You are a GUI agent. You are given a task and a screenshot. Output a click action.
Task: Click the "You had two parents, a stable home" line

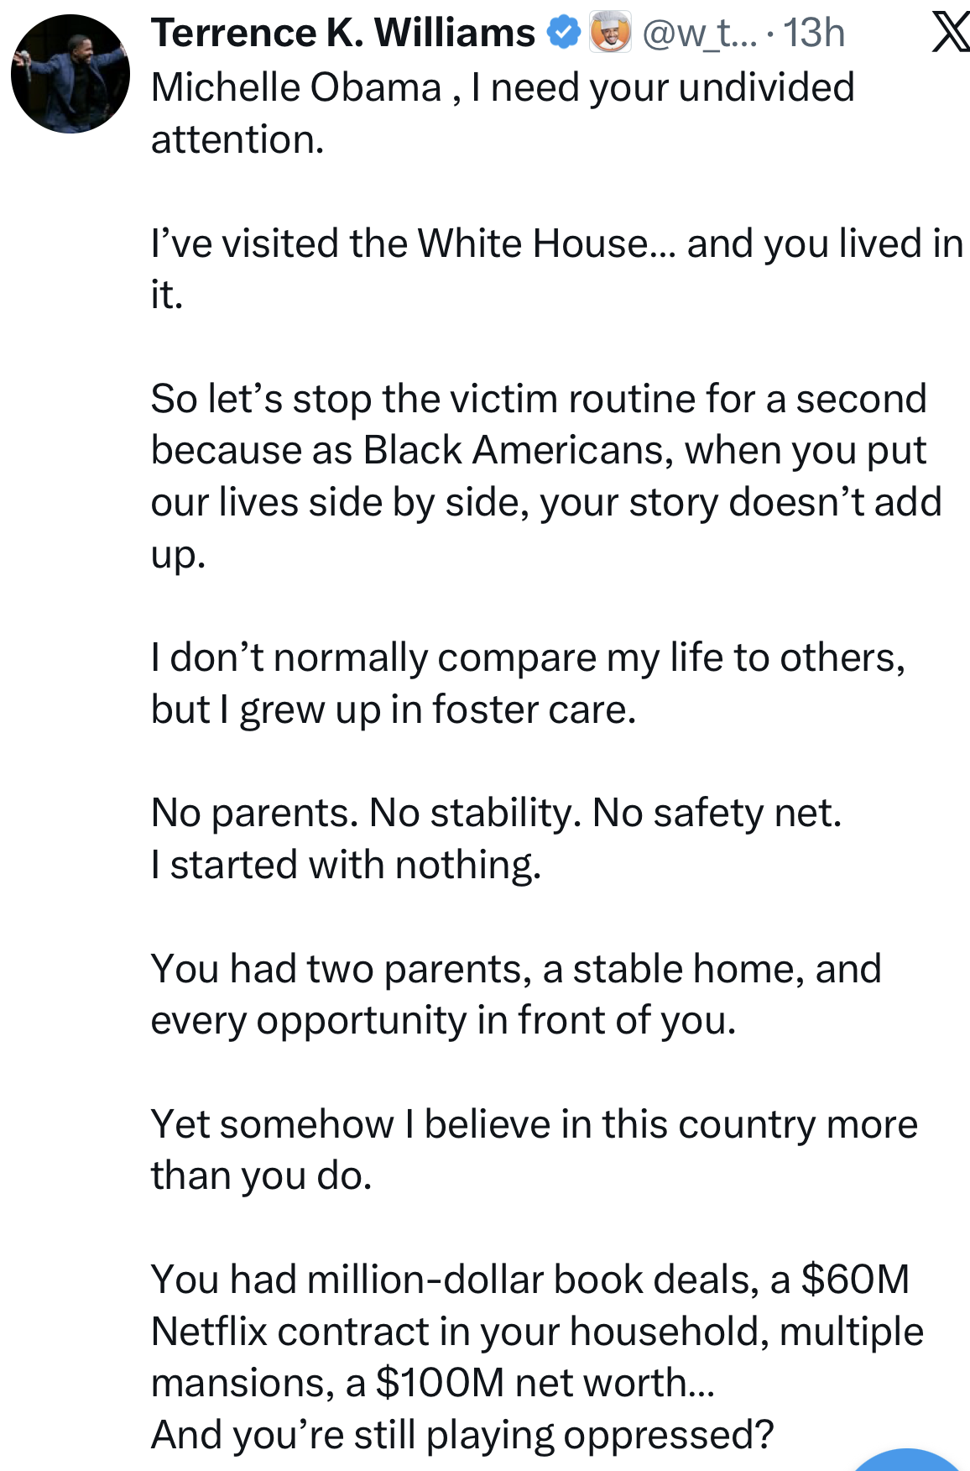(516, 969)
